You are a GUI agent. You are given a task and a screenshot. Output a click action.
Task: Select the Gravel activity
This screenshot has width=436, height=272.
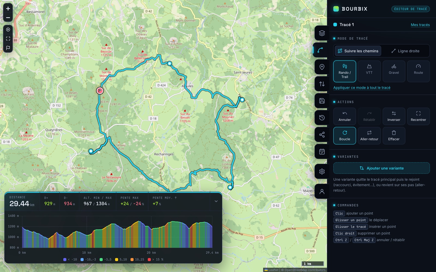coord(394,71)
